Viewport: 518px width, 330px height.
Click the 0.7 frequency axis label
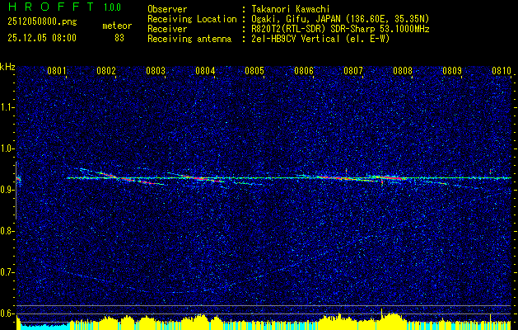[x=7, y=272]
